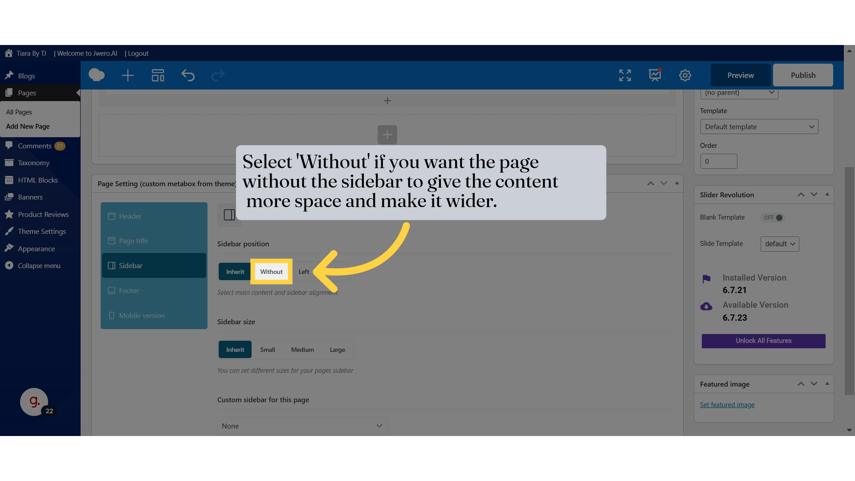
Task: Select Product Reviews in the sidebar
Action: pyautogui.click(x=42, y=214)
